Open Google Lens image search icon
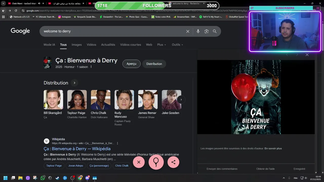324x182 pixels. pyautogui.click(x=207, y=31)
